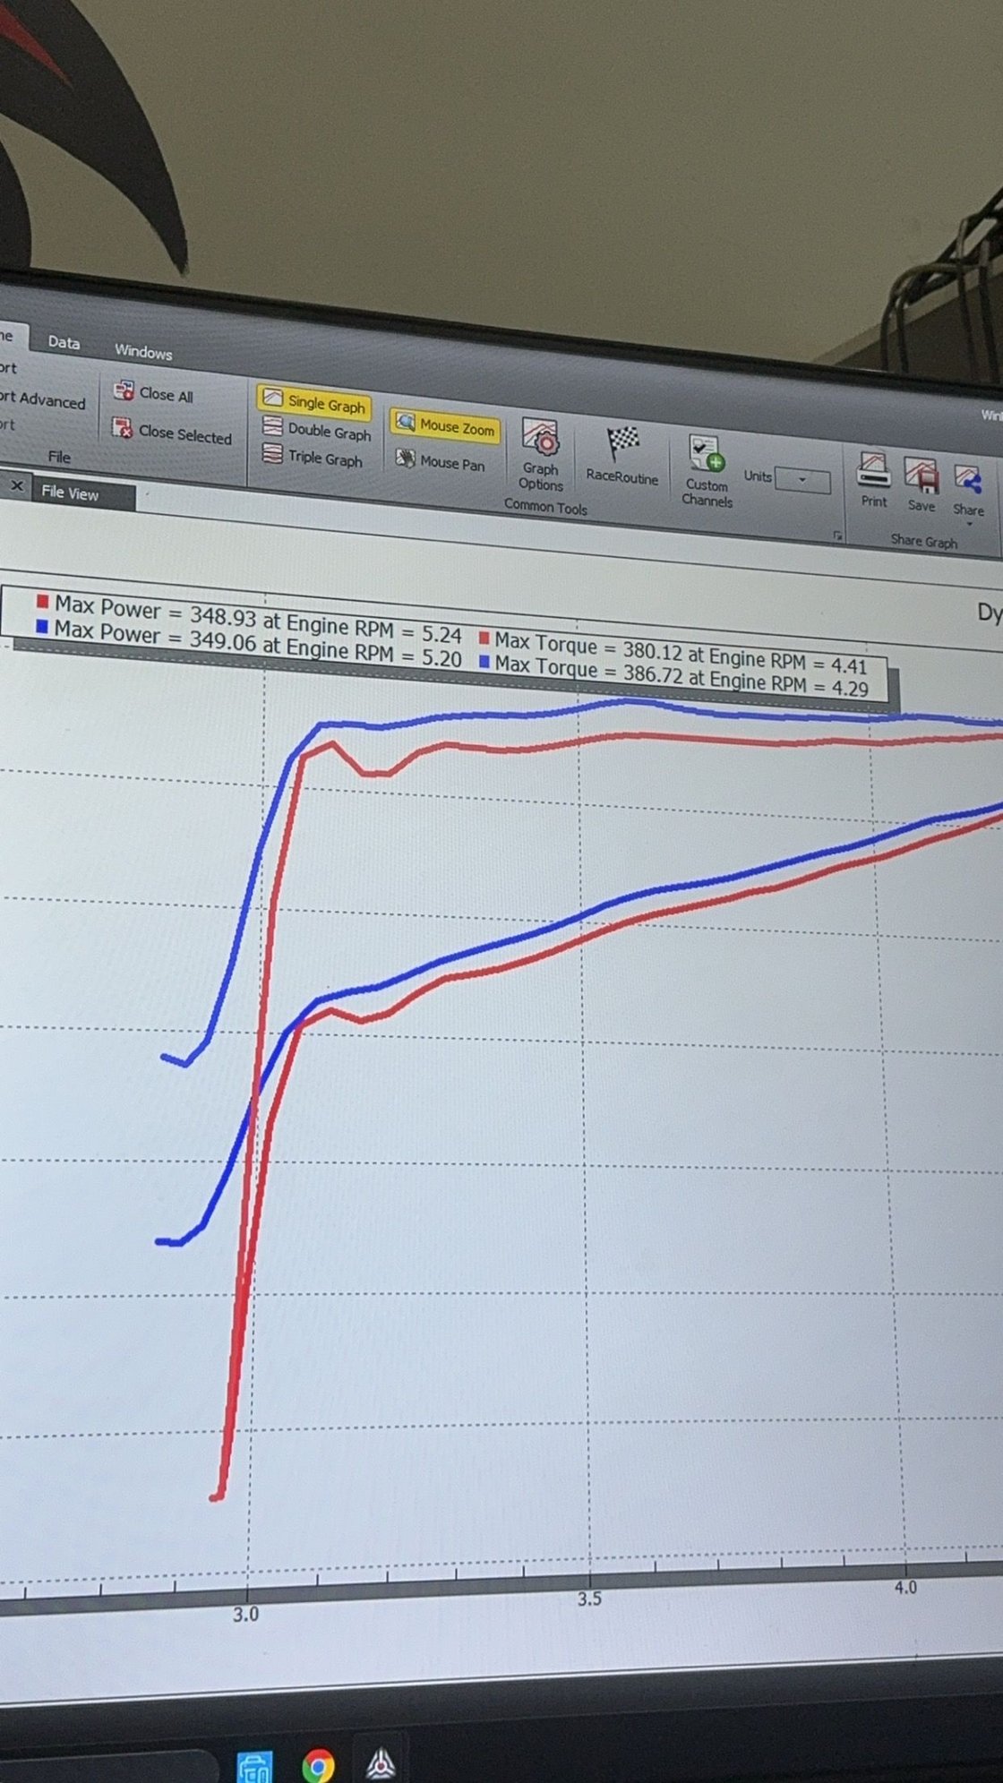Open Google Chrome from the taskbar
Viewport: 1003px width, 1783px height.
(x=318, y=1764)
